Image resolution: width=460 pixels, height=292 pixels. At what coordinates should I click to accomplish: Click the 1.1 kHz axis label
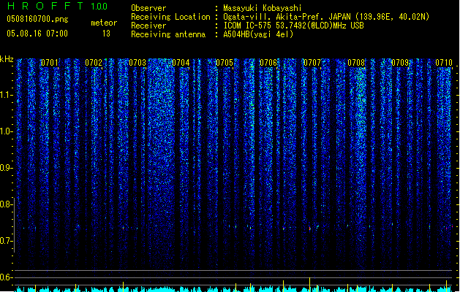(6, 95)
